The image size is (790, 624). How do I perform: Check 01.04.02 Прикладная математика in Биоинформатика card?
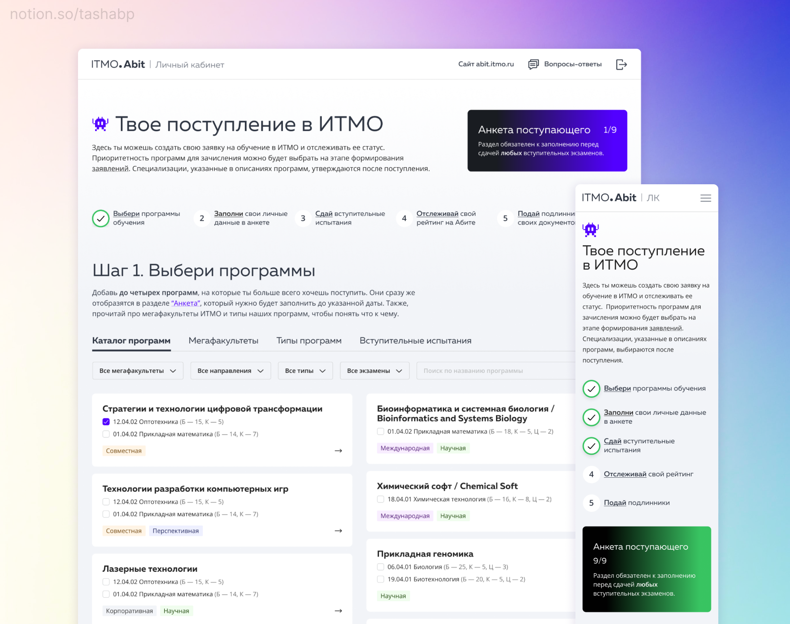pos(381,431)
